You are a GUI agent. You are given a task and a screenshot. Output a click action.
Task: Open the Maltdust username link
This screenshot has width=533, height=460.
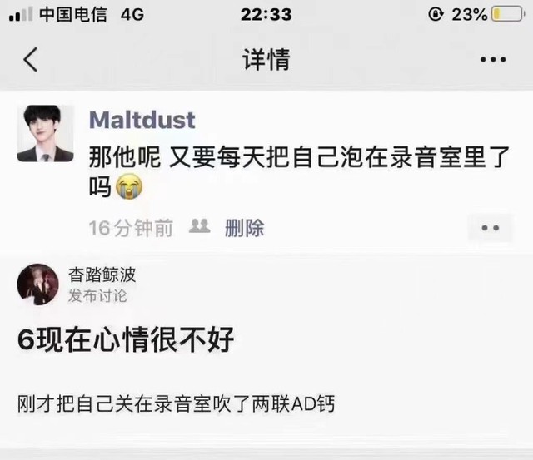142,120
